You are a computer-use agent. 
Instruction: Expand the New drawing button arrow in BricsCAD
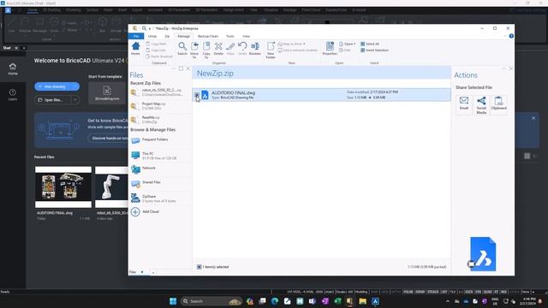pos(75,86)
